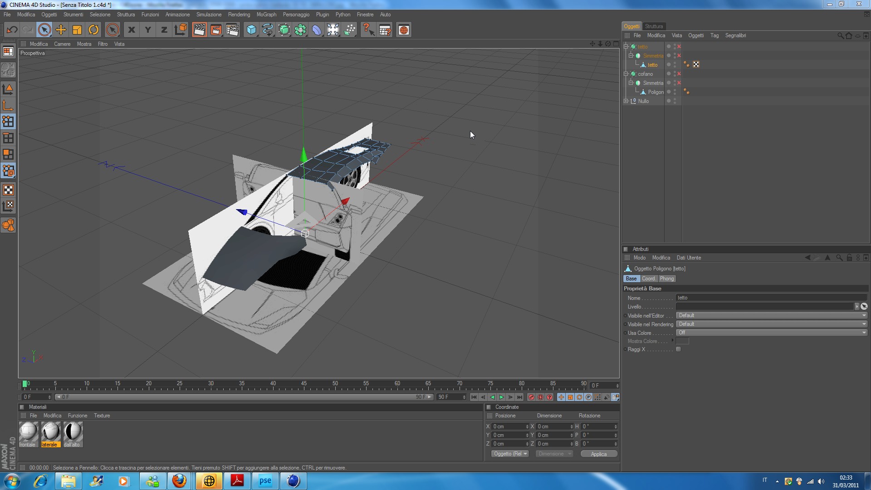
Task: Select the laterale material thumbnail
Action: point(50,431)
